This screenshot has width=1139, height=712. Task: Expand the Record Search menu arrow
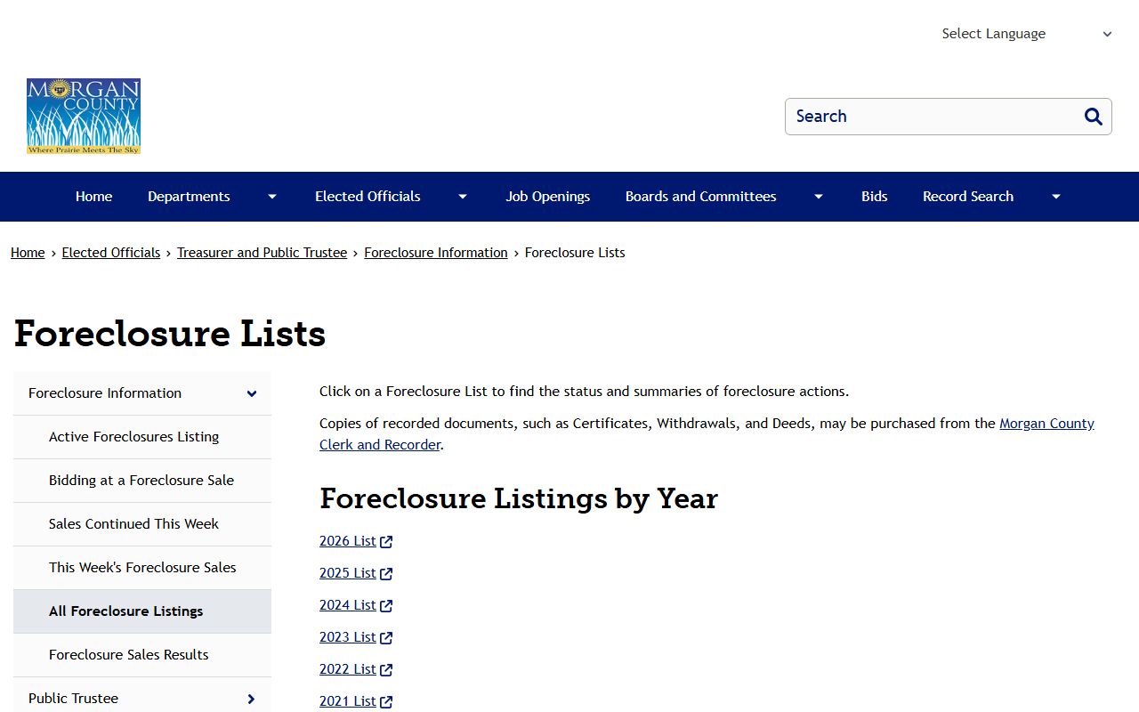(1056, 197)
